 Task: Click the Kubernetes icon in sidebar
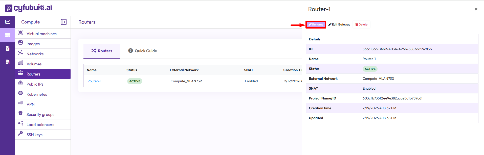[x=20, y=93]
